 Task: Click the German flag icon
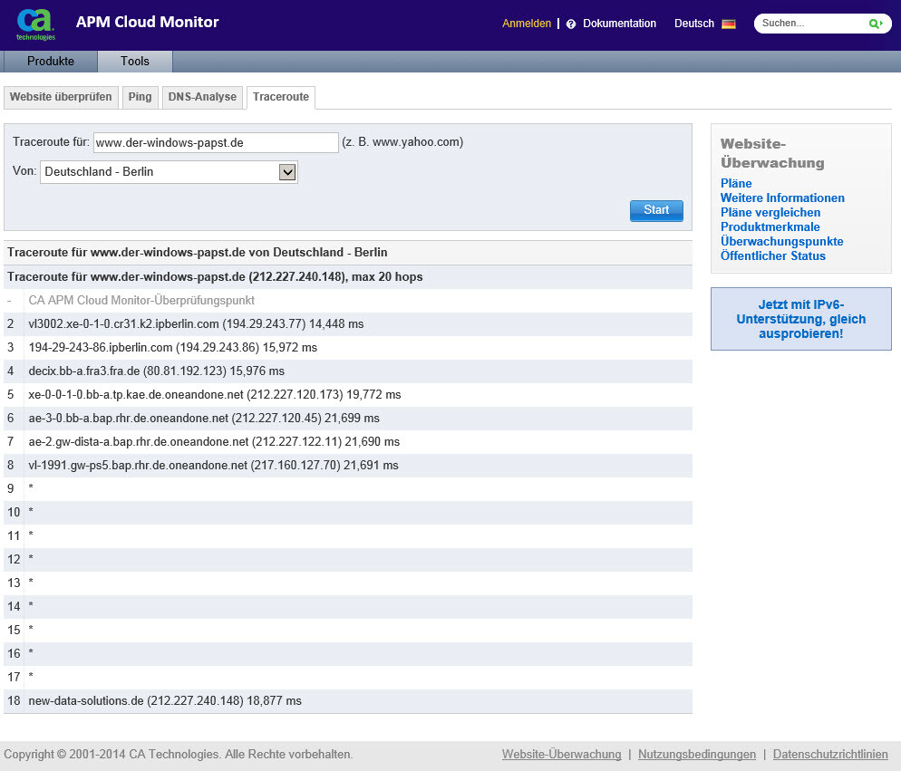point(728,24)
